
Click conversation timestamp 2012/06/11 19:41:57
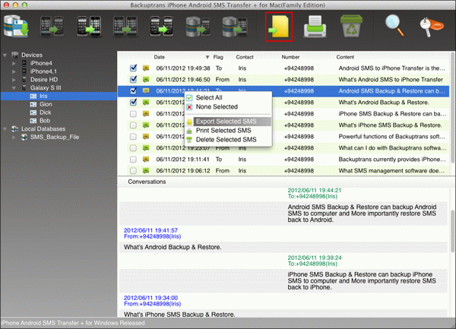click(150, 230)
